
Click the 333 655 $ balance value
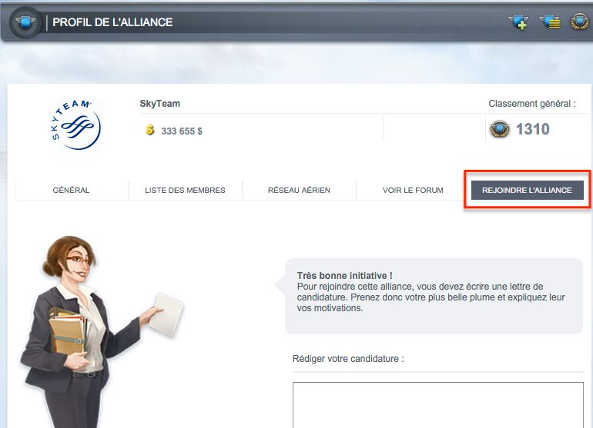[x=182, y=131]
